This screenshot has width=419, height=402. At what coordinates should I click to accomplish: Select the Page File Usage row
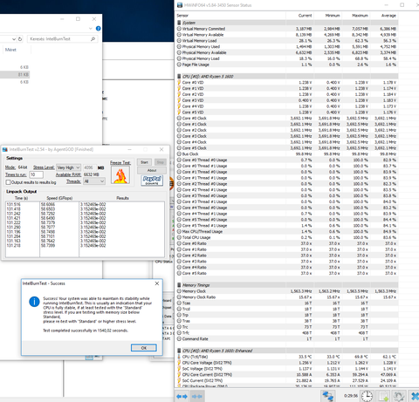tap(286, 65)
